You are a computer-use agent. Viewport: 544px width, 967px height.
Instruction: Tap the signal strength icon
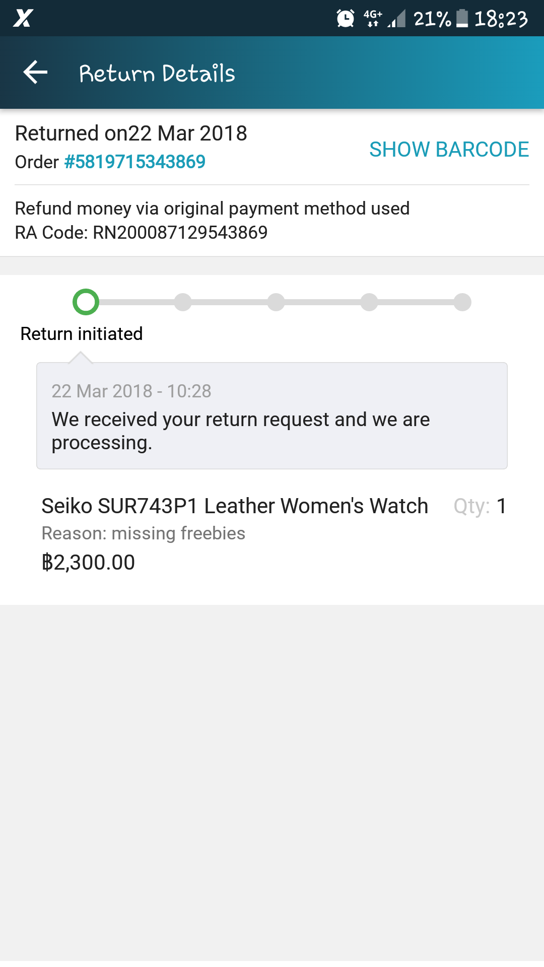click(x=397, y=19)
